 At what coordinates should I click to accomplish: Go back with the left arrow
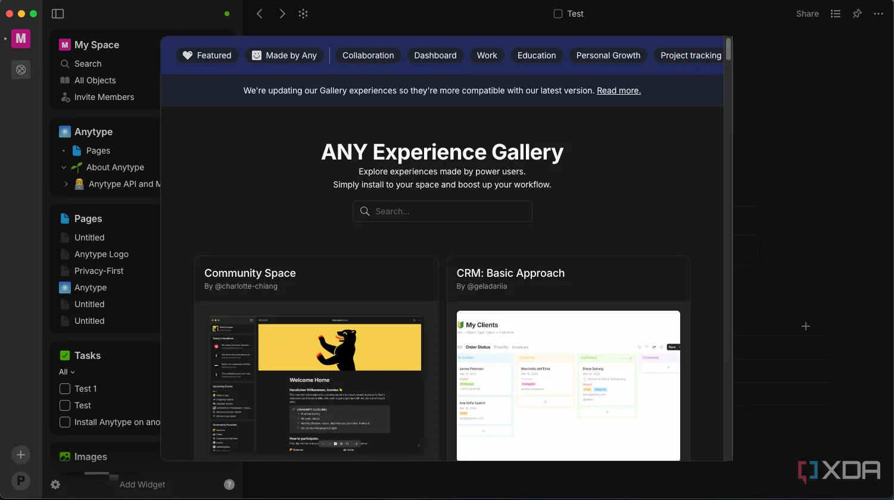[260, 14]
